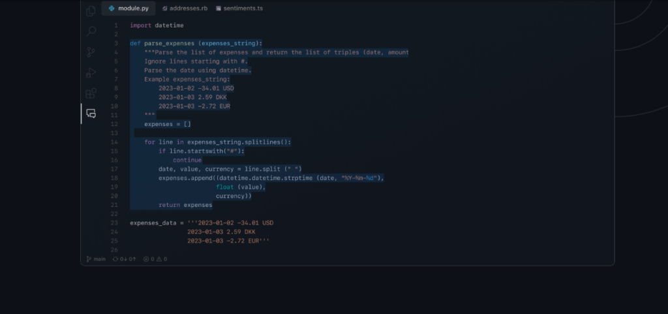Click the Ruby file icon on the addresses.rb tab
The width and height of the screenshot is (668, 314).
[x=165, y=8]
